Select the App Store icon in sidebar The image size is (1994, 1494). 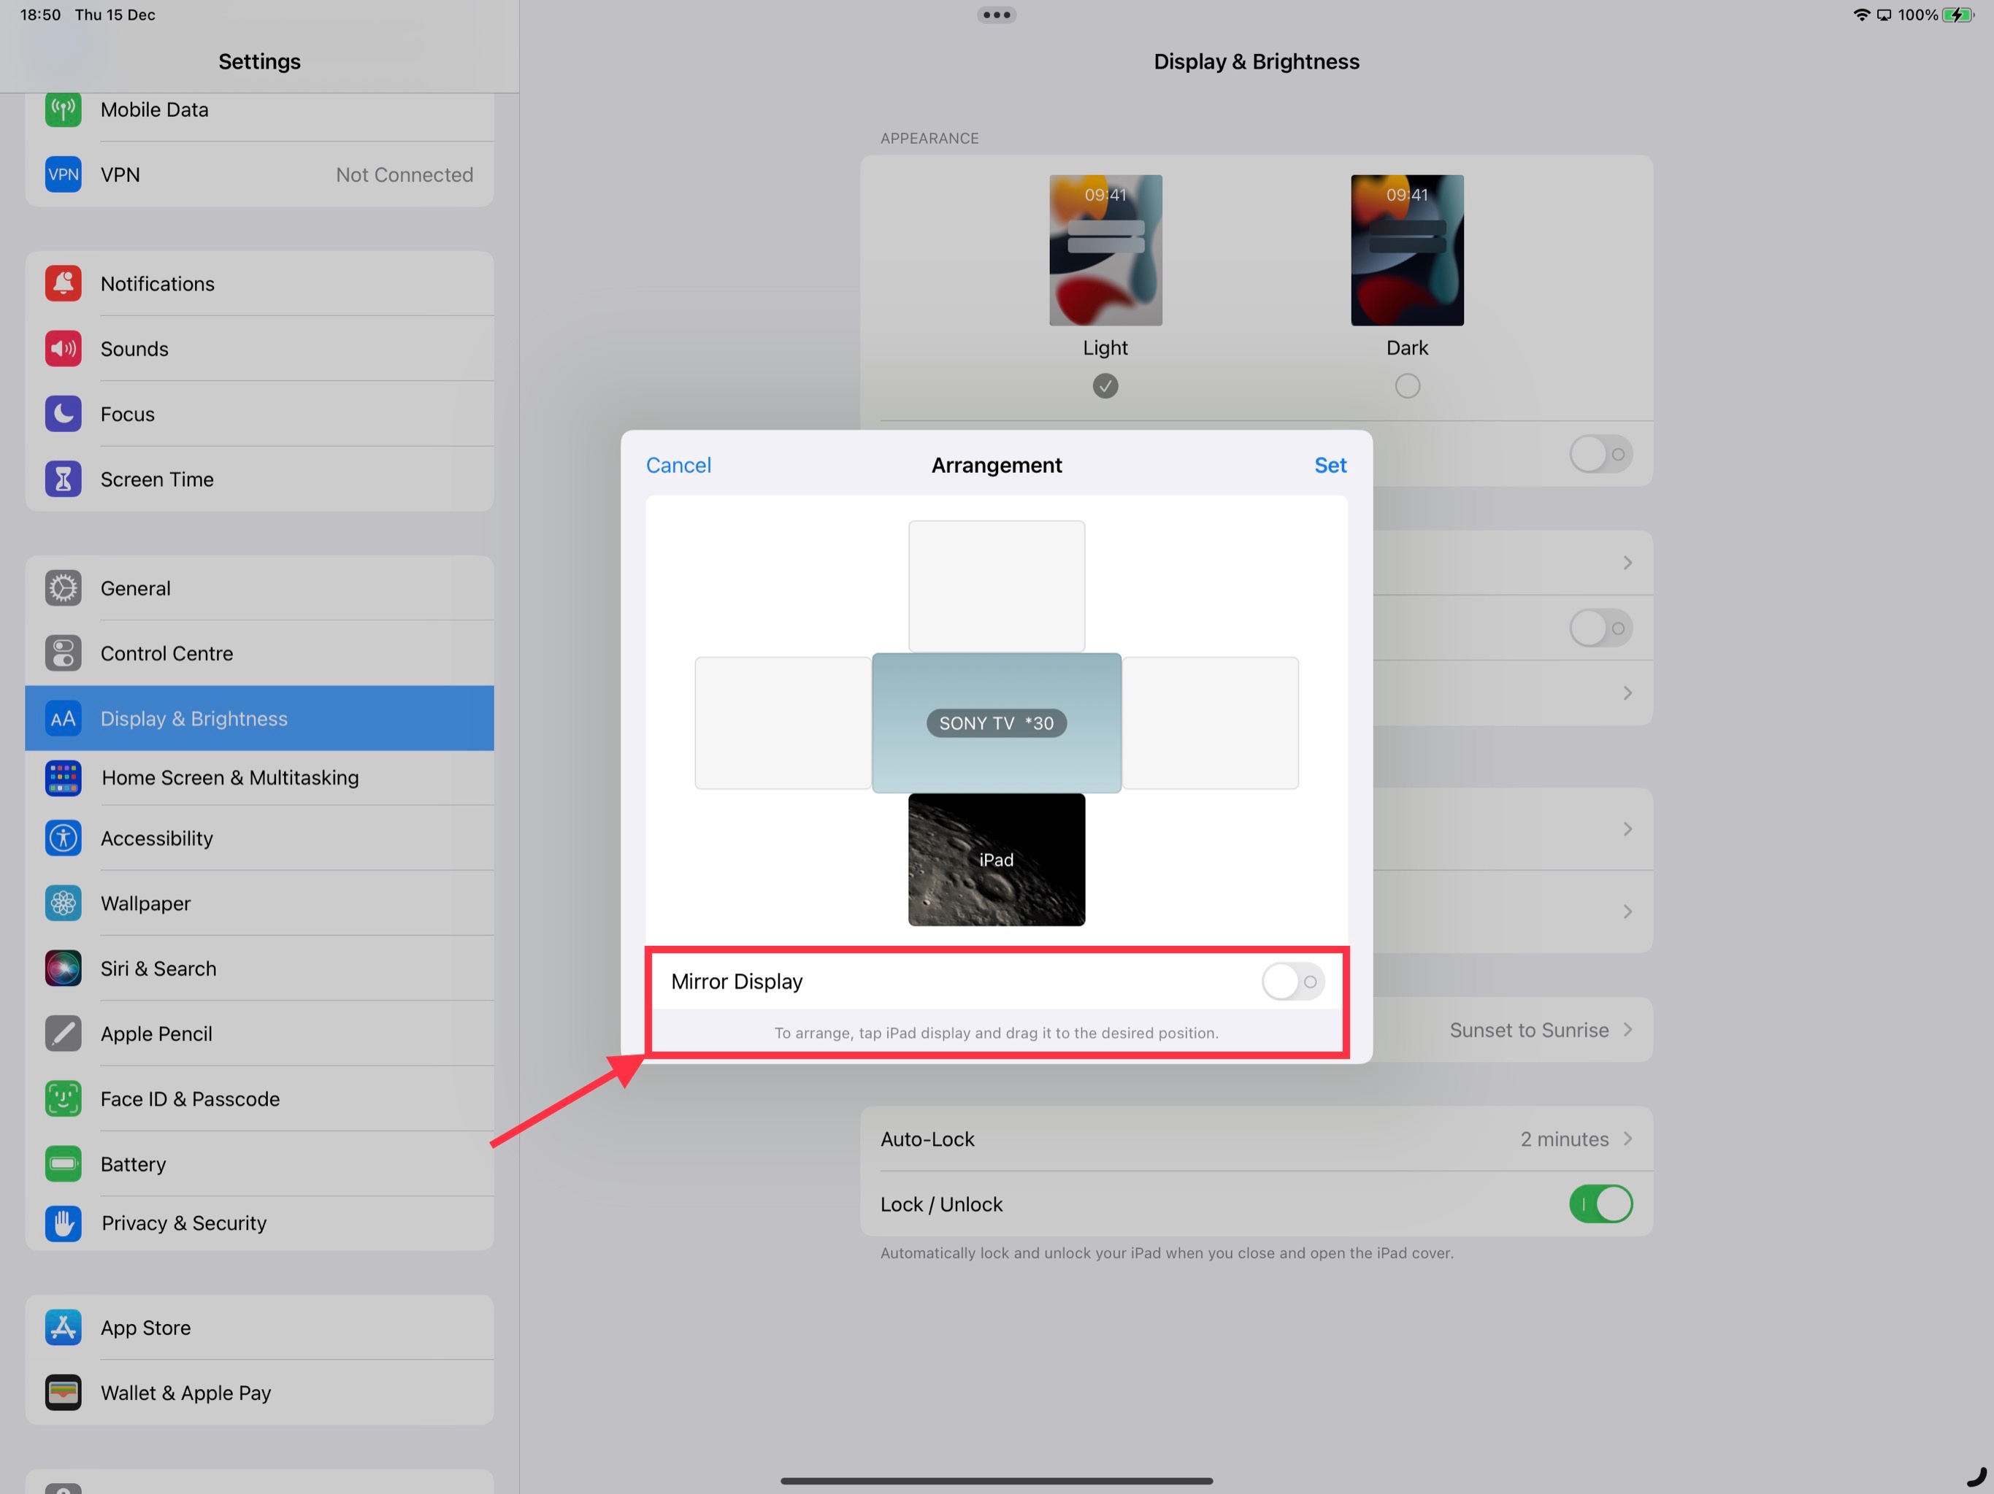pos(62,1328)
